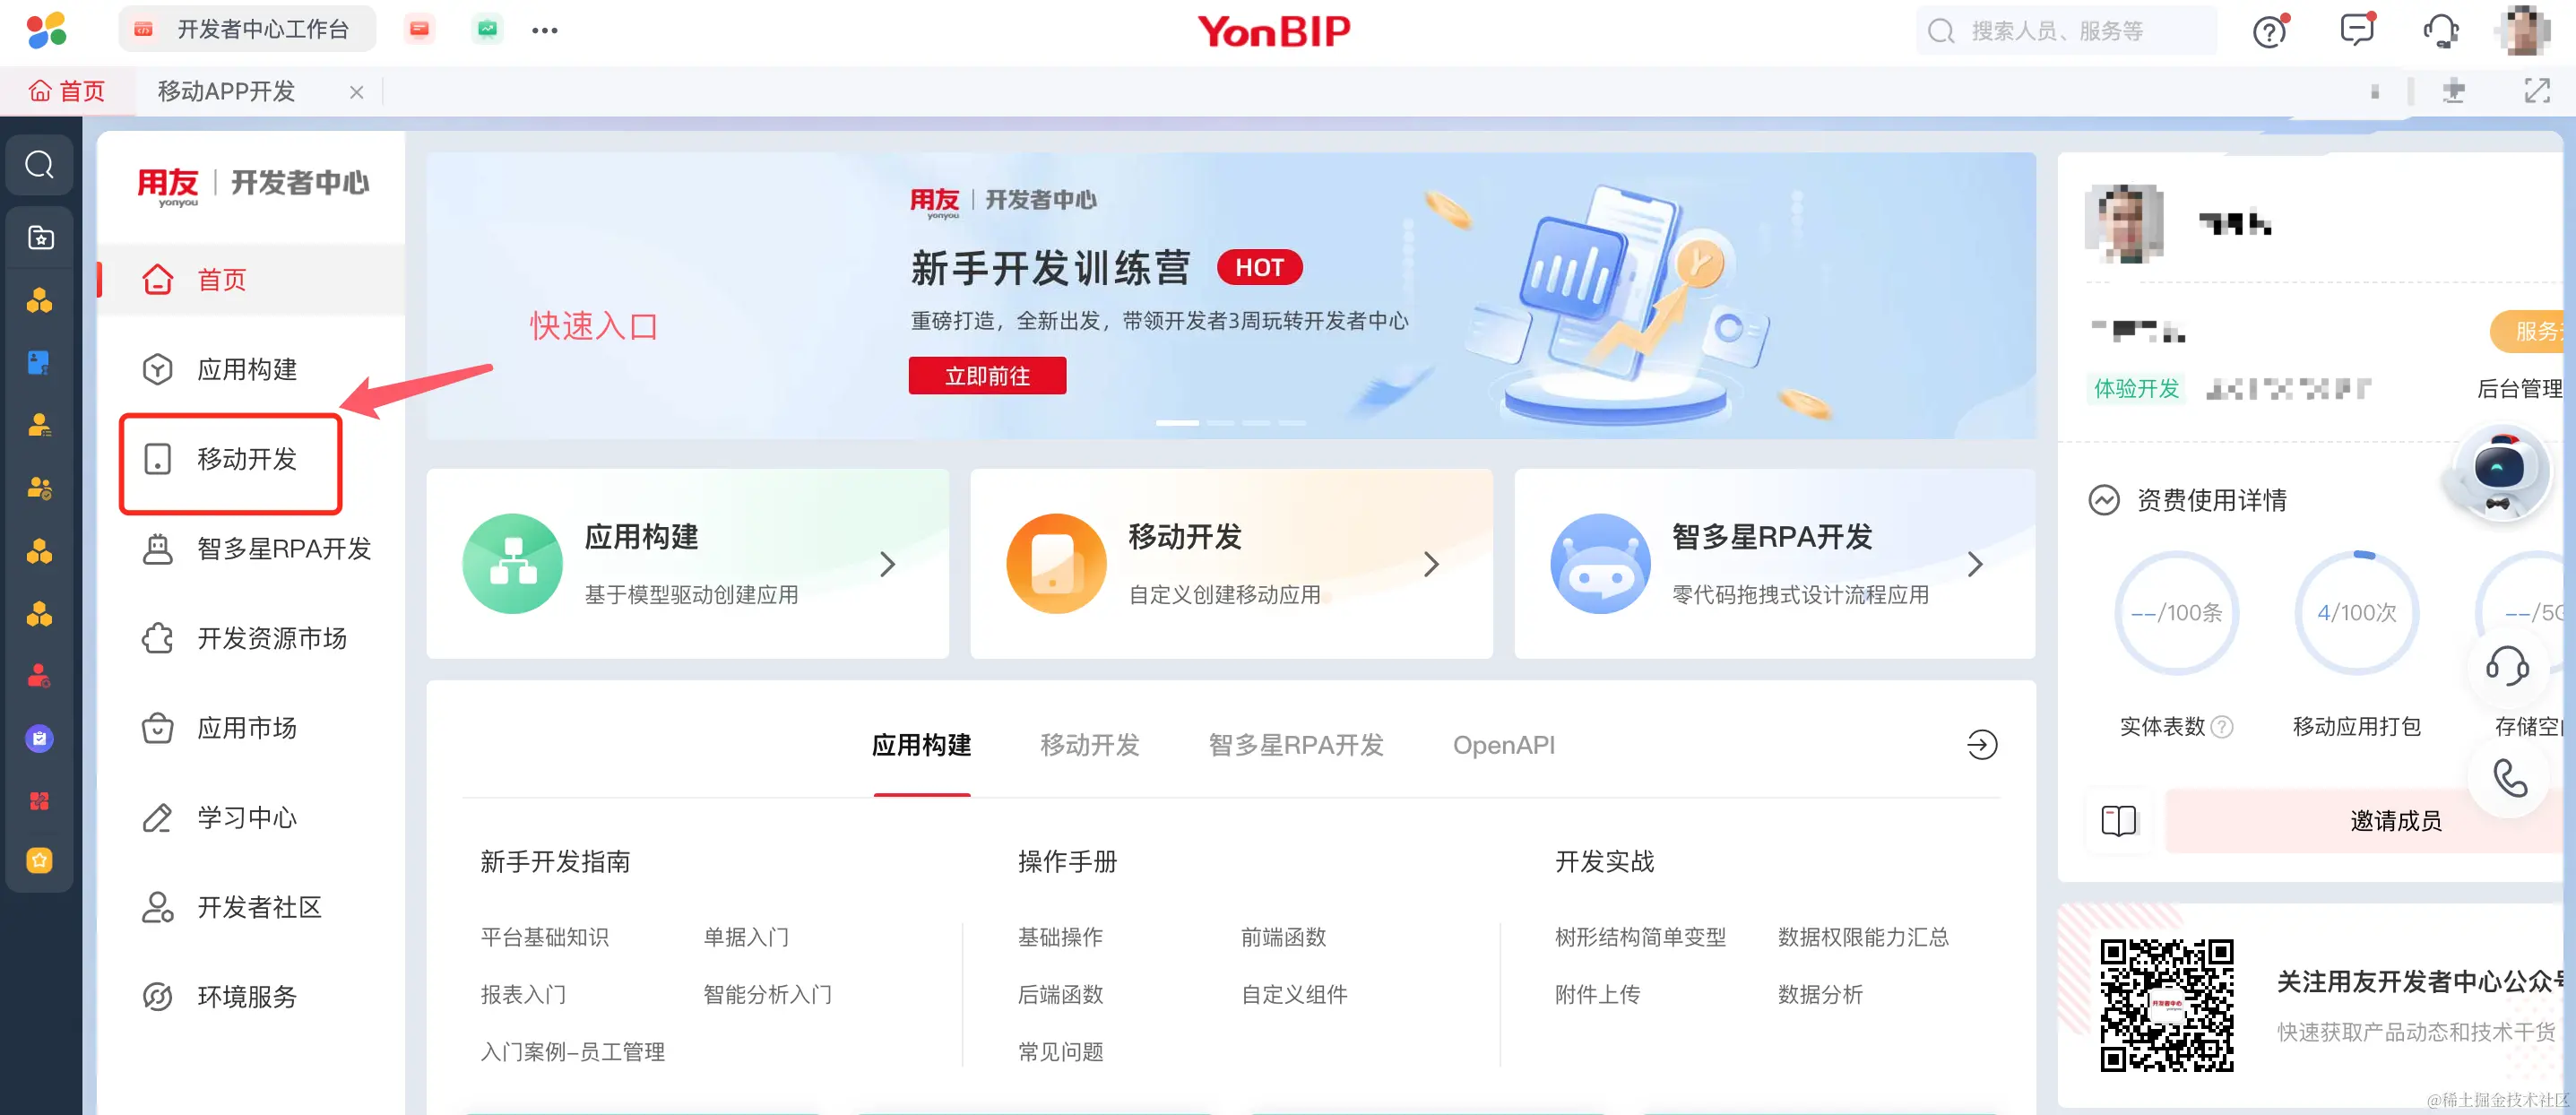Click the floating phone call button

(2510, 777)
